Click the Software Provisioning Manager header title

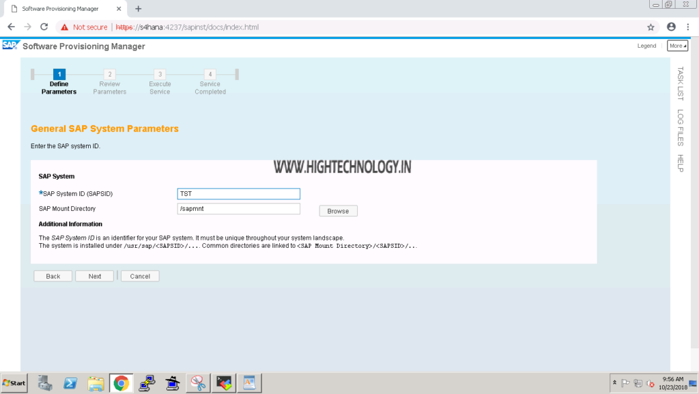coord(84,46)
